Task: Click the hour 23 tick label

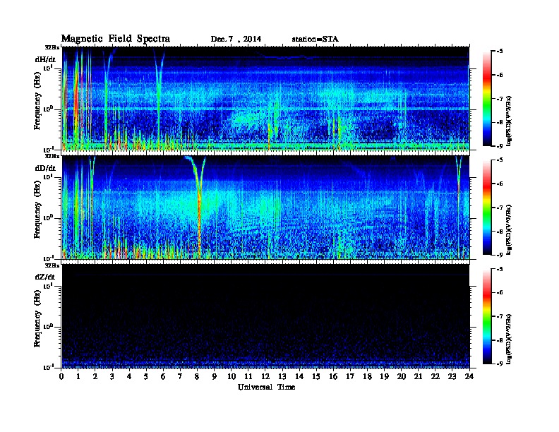Action: pos(452,376)
